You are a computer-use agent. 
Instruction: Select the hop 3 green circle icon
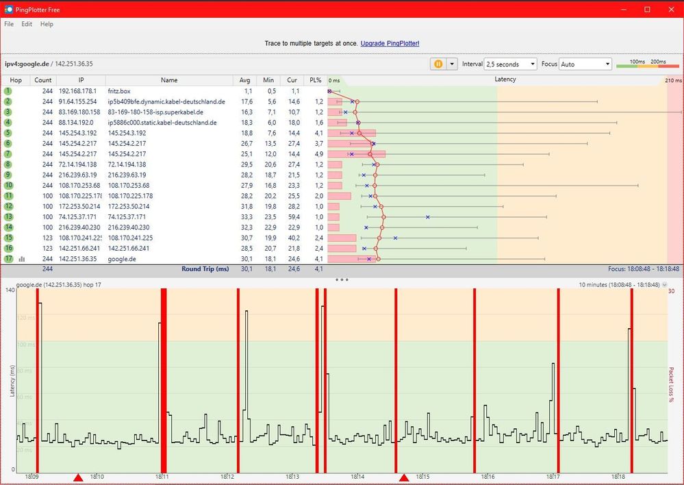tap(8, 112)
